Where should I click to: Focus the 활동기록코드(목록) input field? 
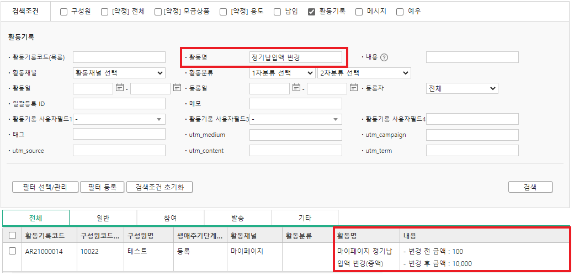click(119, 57)
